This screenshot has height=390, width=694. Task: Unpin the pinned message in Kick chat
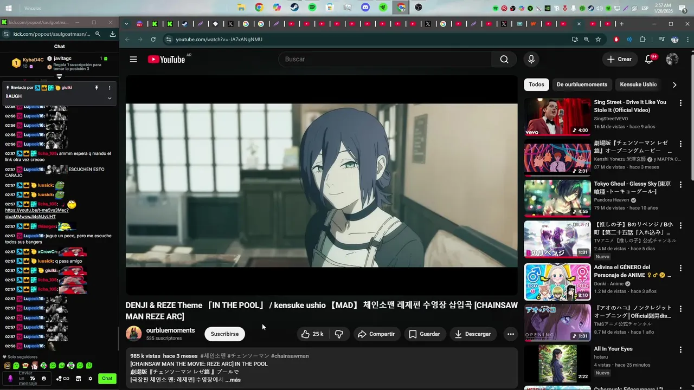pos(97,88)
